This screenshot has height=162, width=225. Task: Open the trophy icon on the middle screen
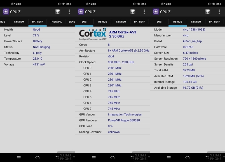click(133, 12)
